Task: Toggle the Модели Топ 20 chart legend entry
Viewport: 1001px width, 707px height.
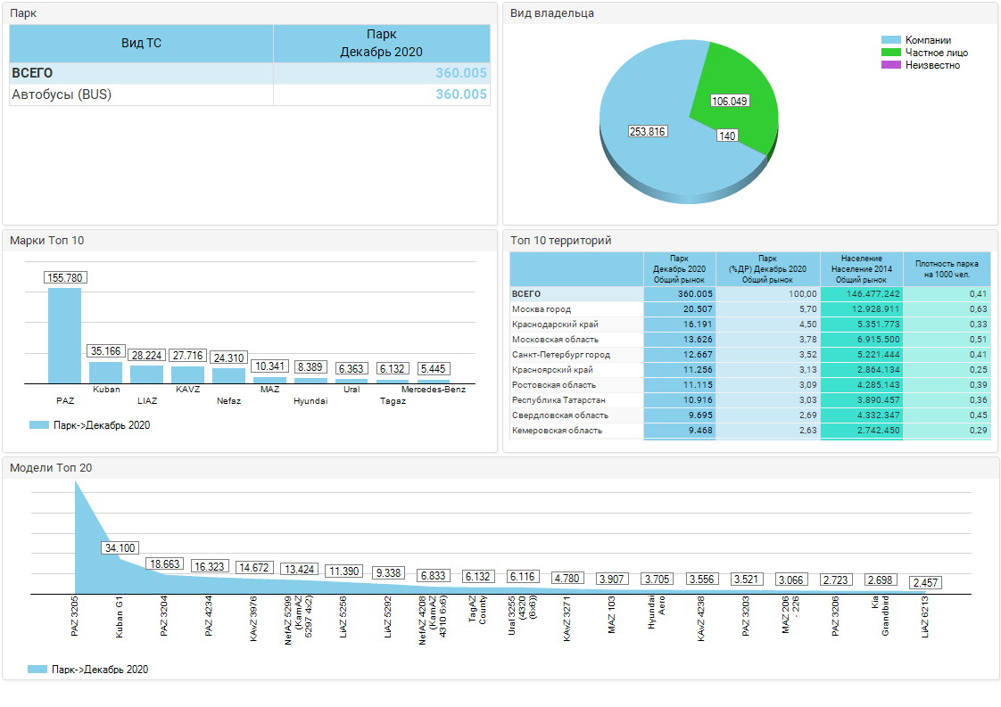Action: (87, 669)
